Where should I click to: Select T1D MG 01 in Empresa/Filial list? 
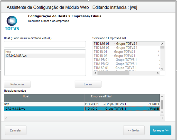pos(127,44)
